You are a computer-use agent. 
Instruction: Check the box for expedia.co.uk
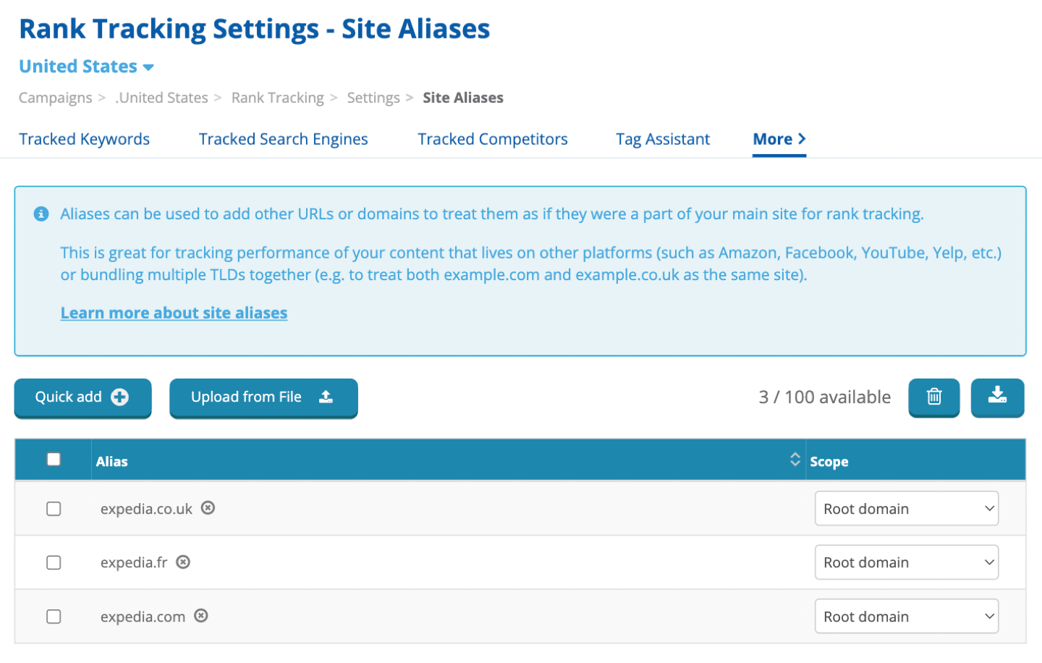coord(54,509)
